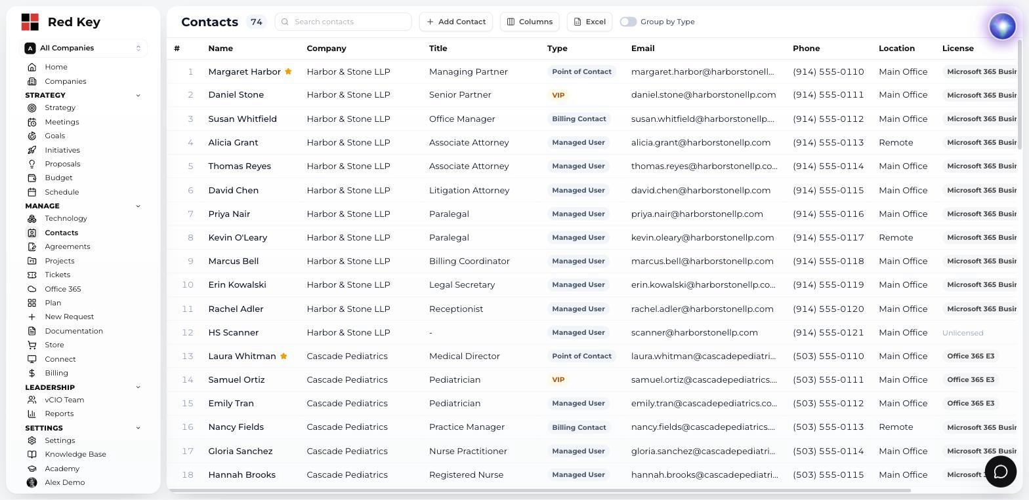
Task: Click the Budget wallet icon
Action: click(31, 178)
